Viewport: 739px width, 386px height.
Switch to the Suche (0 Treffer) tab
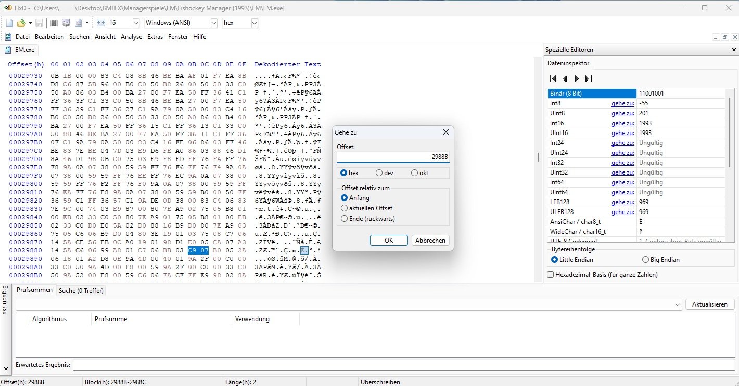tap(81, 290)
